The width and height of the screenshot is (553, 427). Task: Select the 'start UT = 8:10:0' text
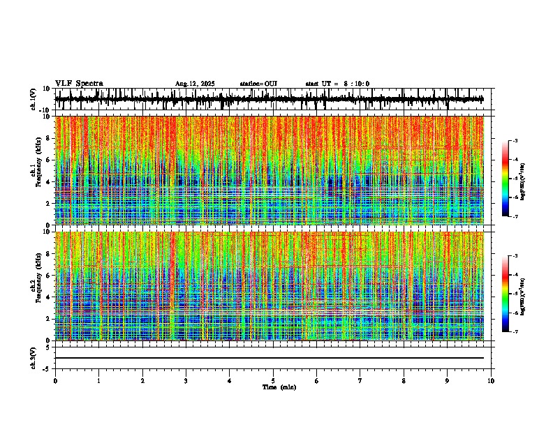pyautogui.click(x=337, y=84)
